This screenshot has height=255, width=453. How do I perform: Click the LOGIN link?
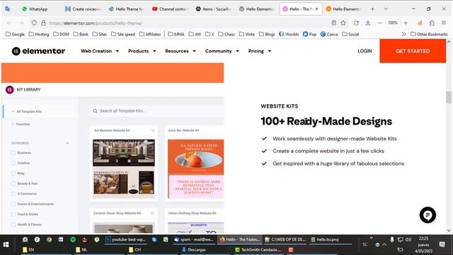click(365, 51)
